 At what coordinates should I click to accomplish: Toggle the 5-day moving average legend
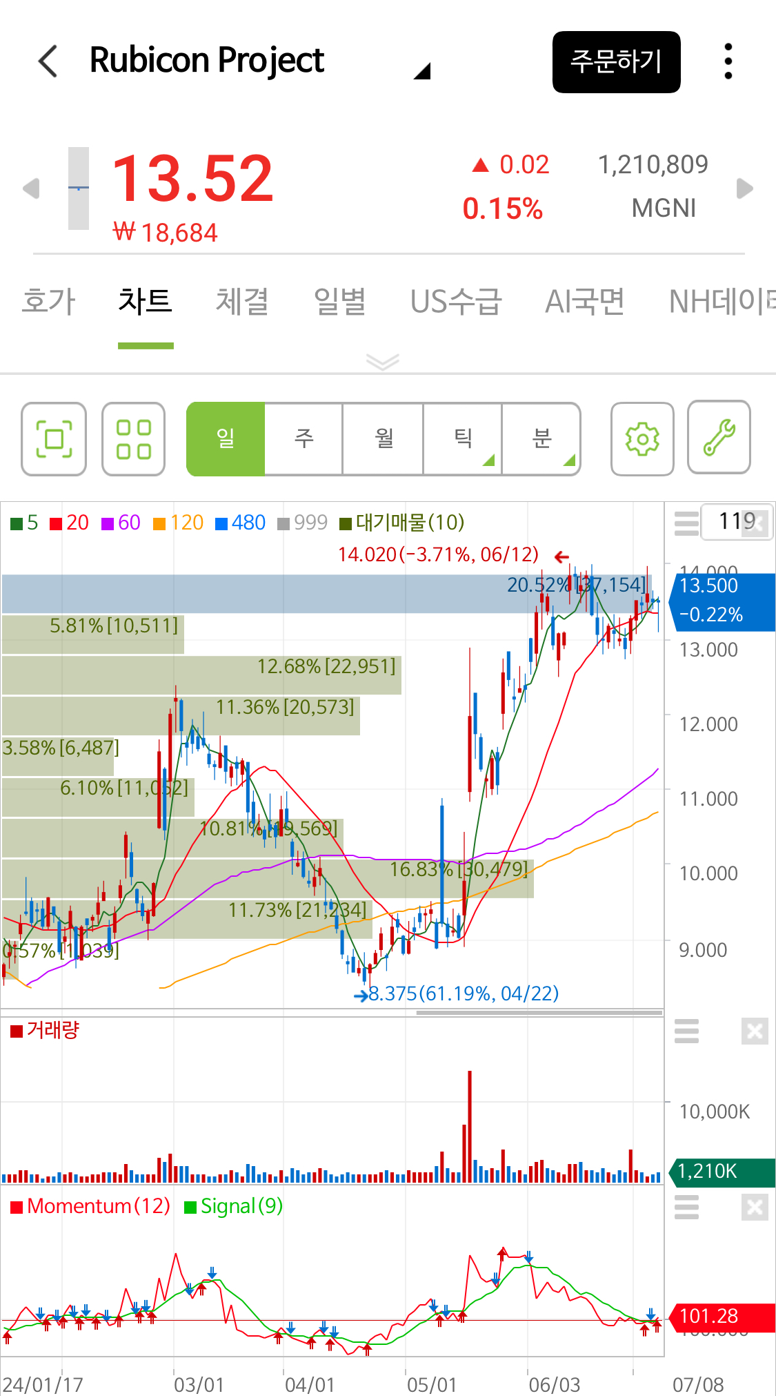click(x=25, y=523)
